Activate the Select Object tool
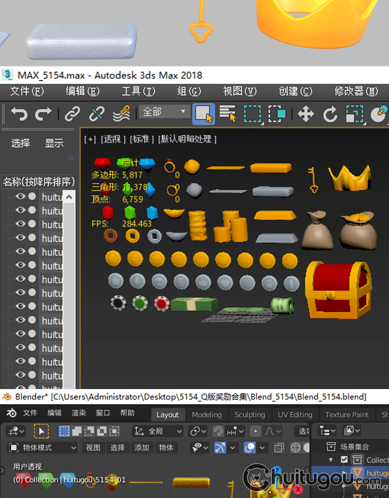389x498 pixels. (203, 114)
